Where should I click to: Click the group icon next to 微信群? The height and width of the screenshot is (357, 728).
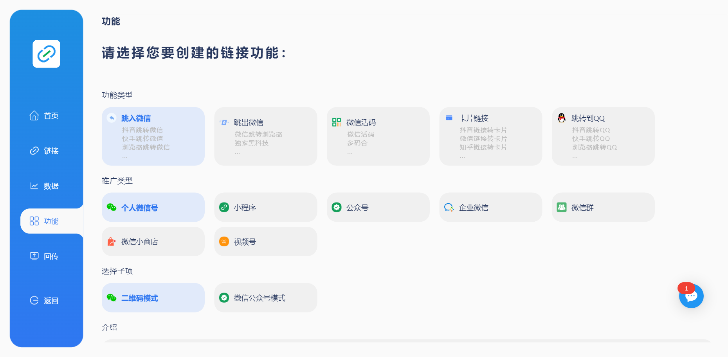tap(562, 207)
